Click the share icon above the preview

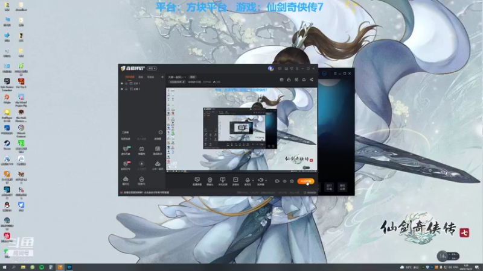pyautogui.click(x=312, y=79)
